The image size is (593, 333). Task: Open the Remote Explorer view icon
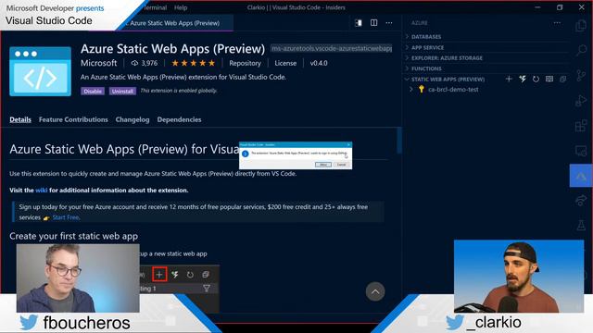pyautogui.click(x=581, y=151)
